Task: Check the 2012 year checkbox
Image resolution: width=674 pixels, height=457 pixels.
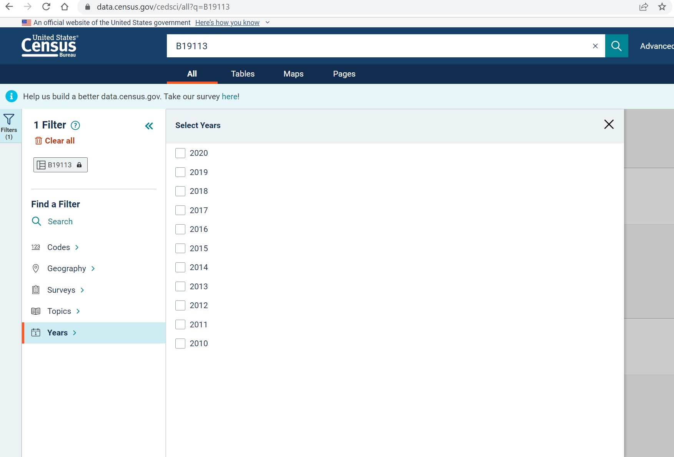Action: tap(180, 305)
